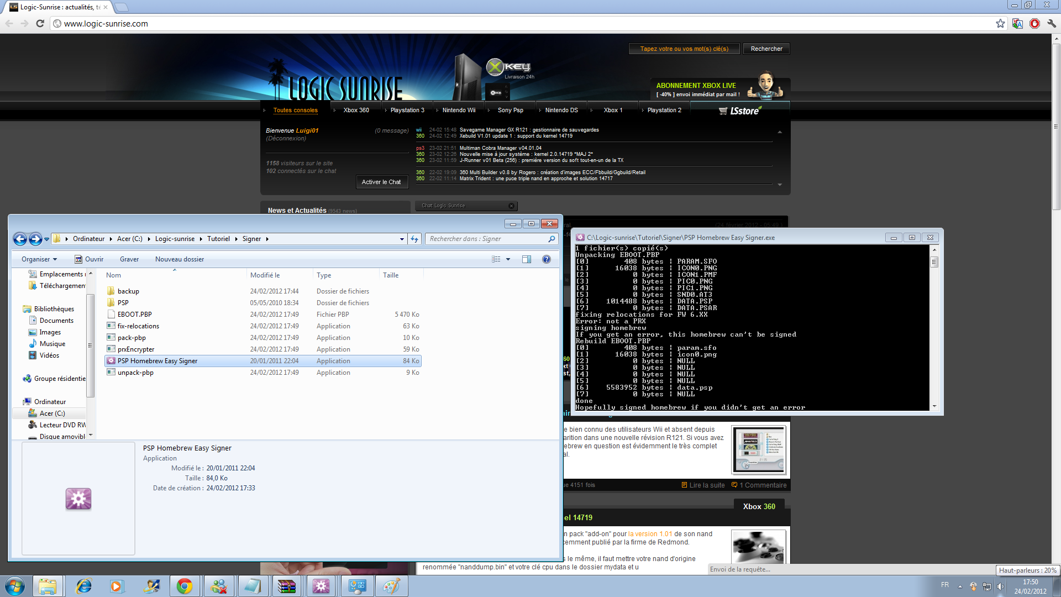The image size is (1061, 597).
Task: Click Nouveau dossier in Explorer toolbar
Action: [x=180, y=259]
